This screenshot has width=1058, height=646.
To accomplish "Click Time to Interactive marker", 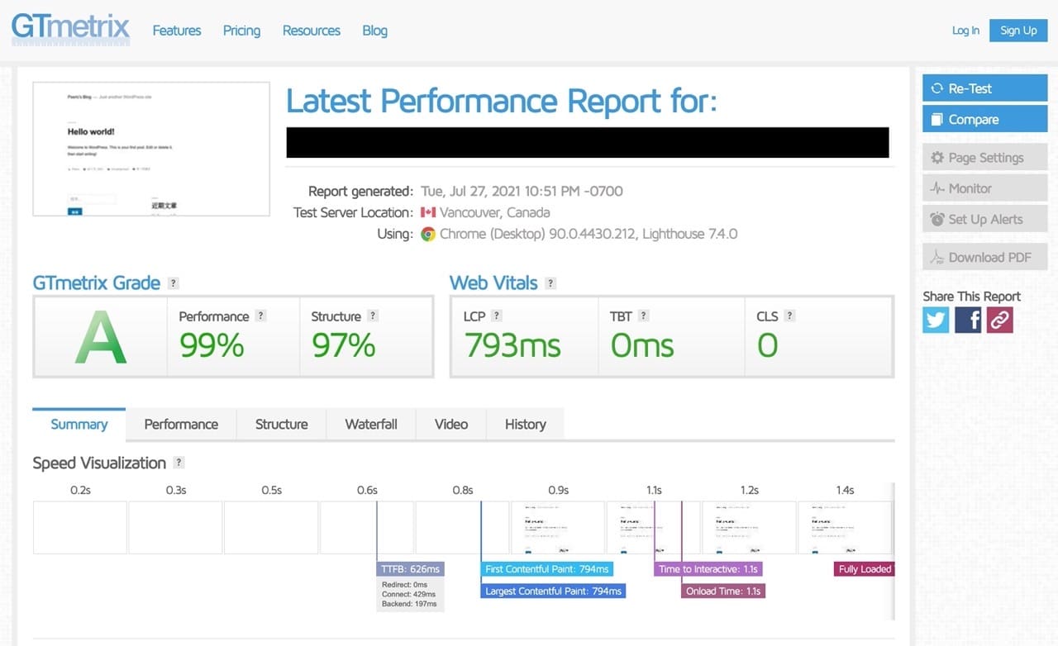I will [x=708, y=569].
